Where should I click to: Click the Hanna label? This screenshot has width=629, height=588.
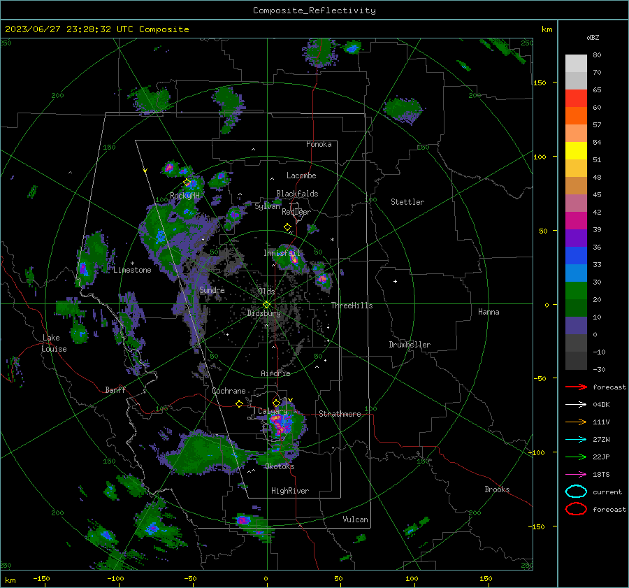(489, 312)
